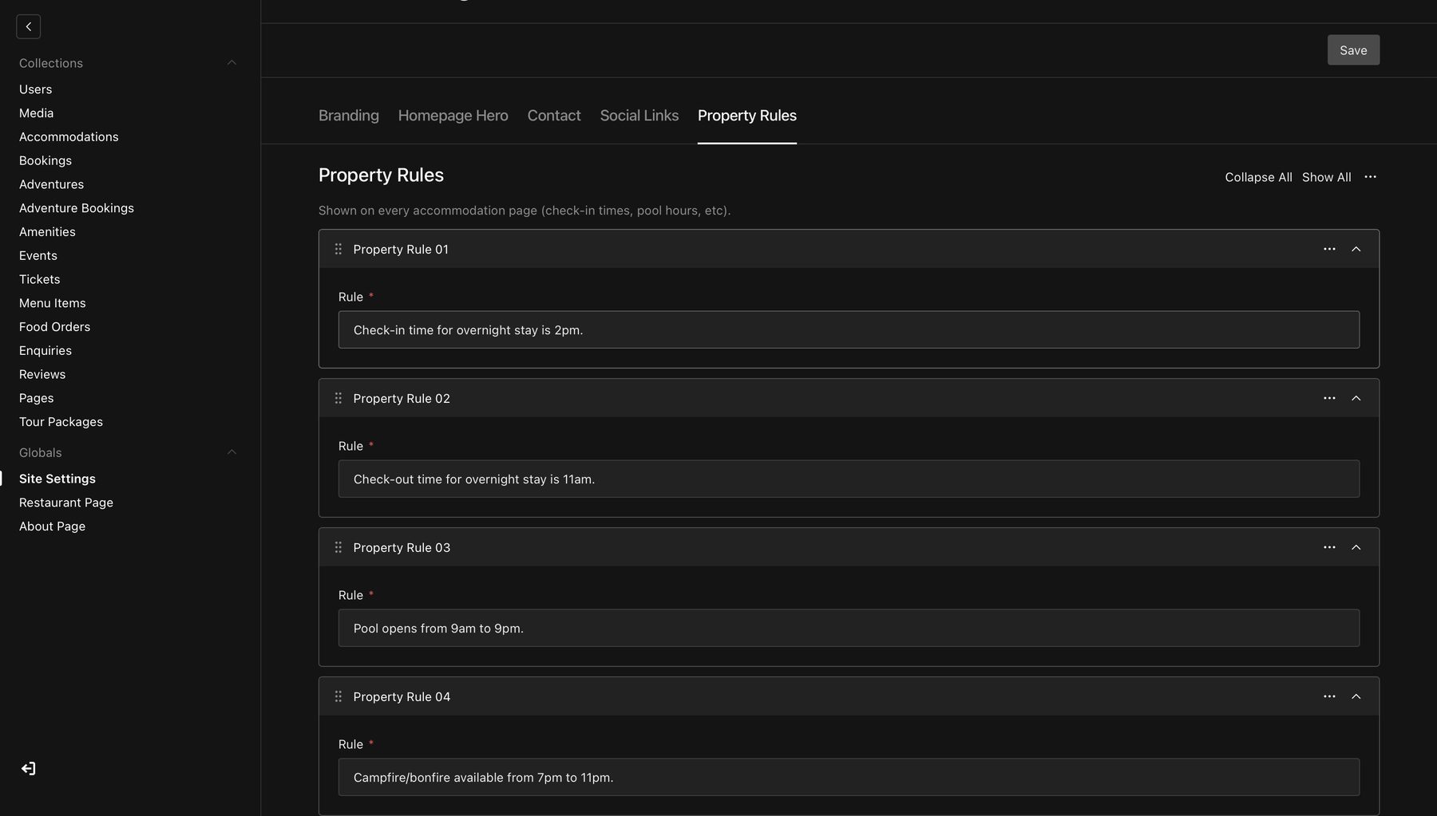Open the Bookings collection
The width and height of the screenshot is (1437, 816).
46,160
